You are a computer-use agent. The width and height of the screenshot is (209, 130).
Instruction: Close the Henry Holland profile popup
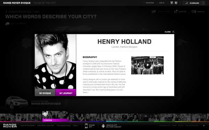click(169, 32)
